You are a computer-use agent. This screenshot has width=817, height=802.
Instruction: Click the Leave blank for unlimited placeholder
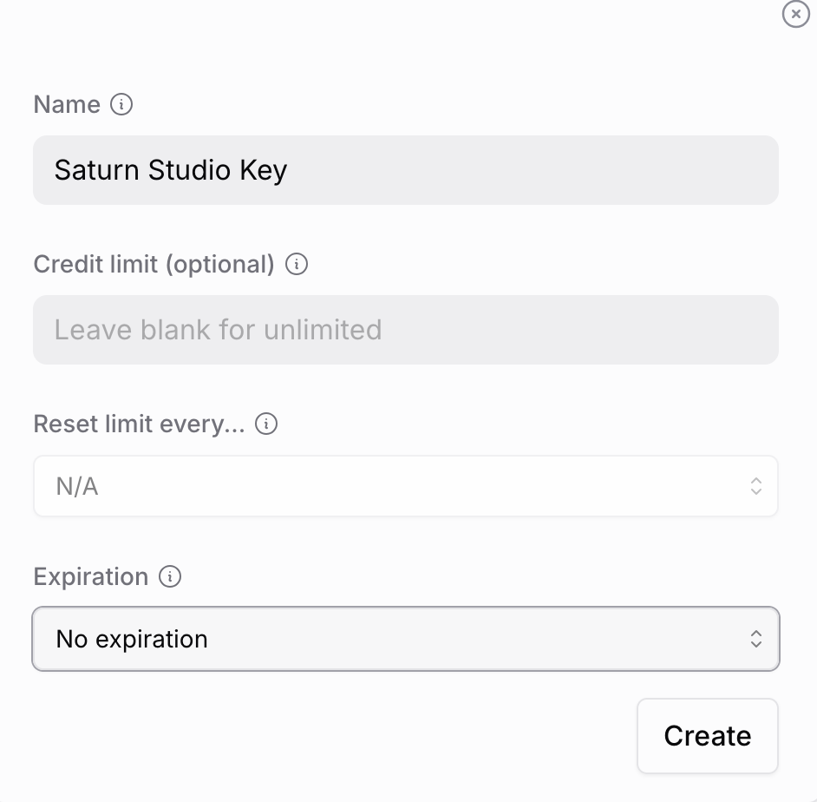pyautogui.click(x=218, y=330)
